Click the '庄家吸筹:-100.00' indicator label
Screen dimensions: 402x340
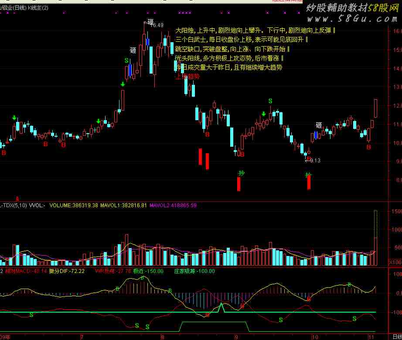coord(194,271)
